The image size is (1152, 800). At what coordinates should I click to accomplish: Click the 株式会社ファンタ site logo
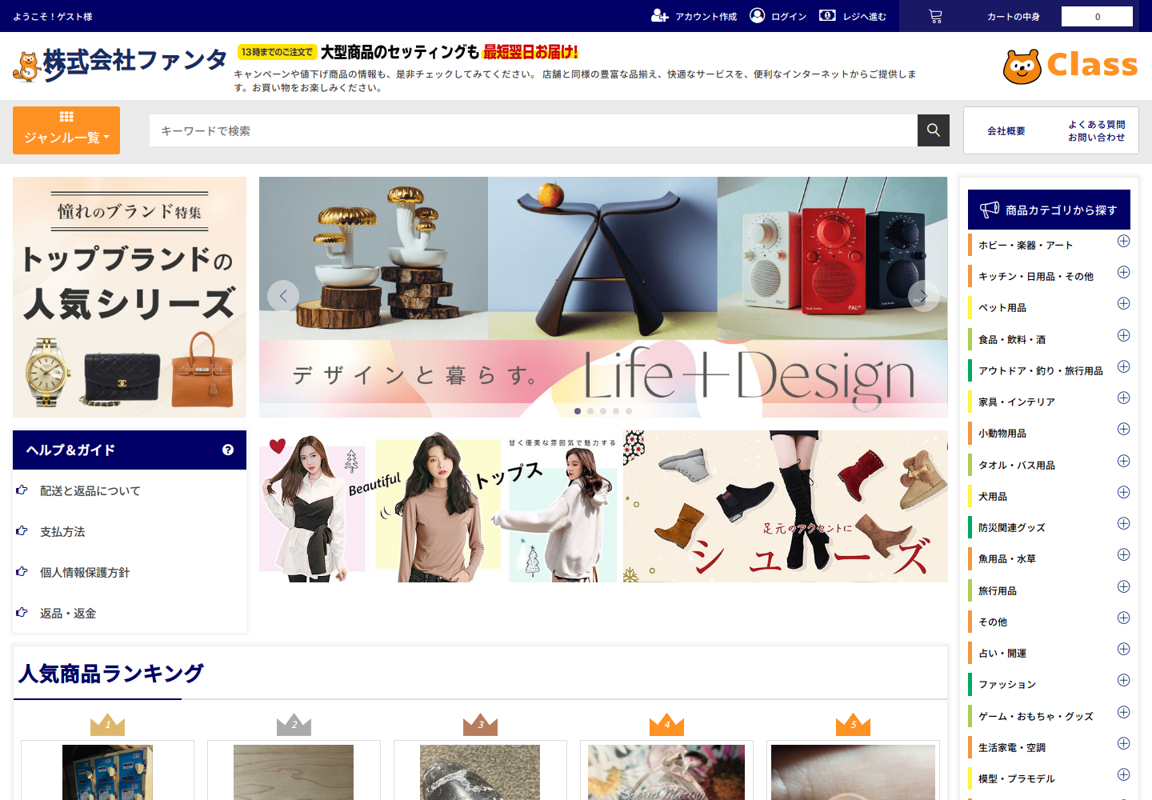[x=120, y=64]
